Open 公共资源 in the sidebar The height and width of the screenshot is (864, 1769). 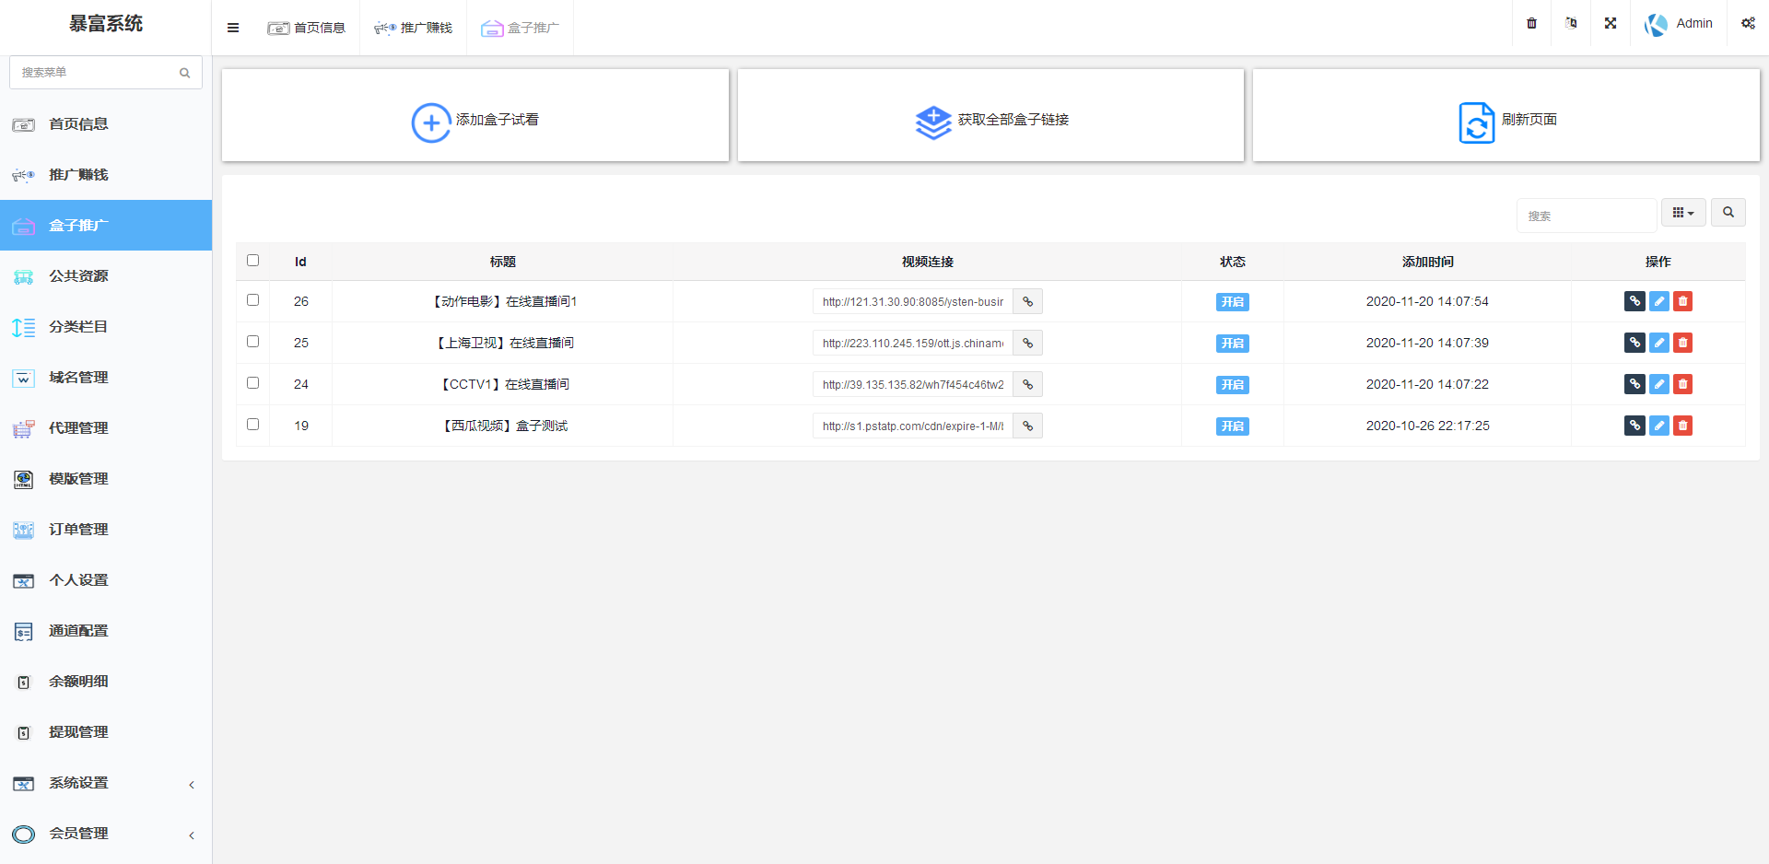[x=78, y=276]
